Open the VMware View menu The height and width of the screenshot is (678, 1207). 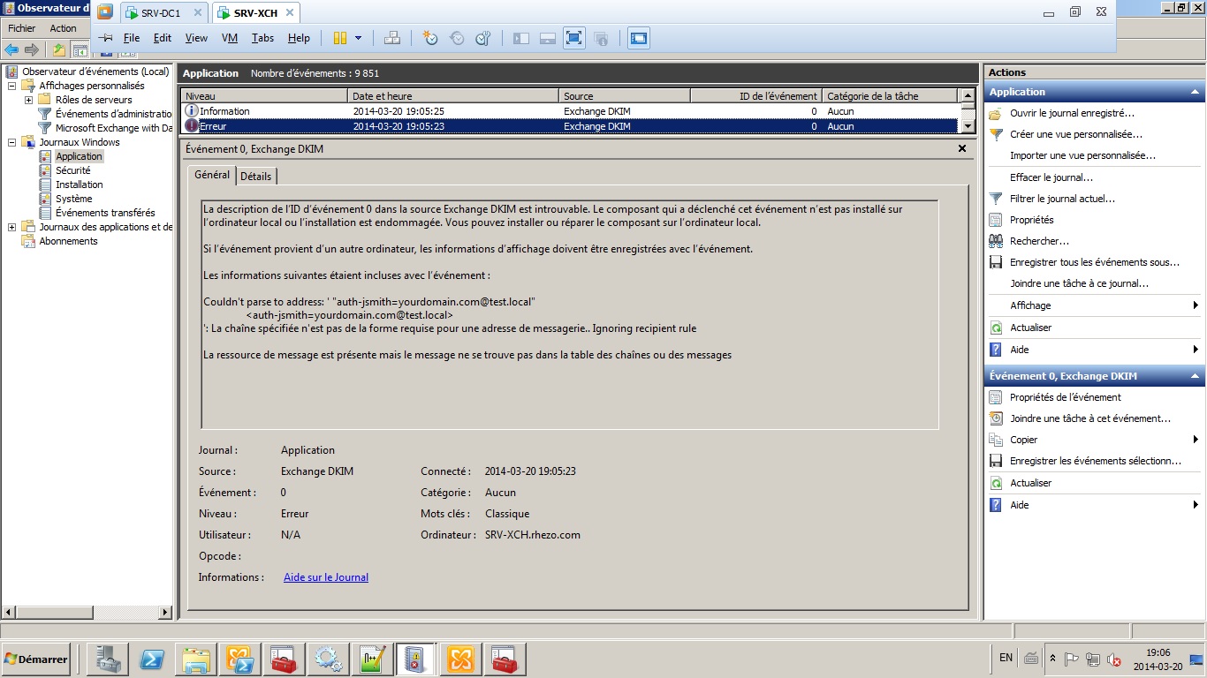point(196,38)
